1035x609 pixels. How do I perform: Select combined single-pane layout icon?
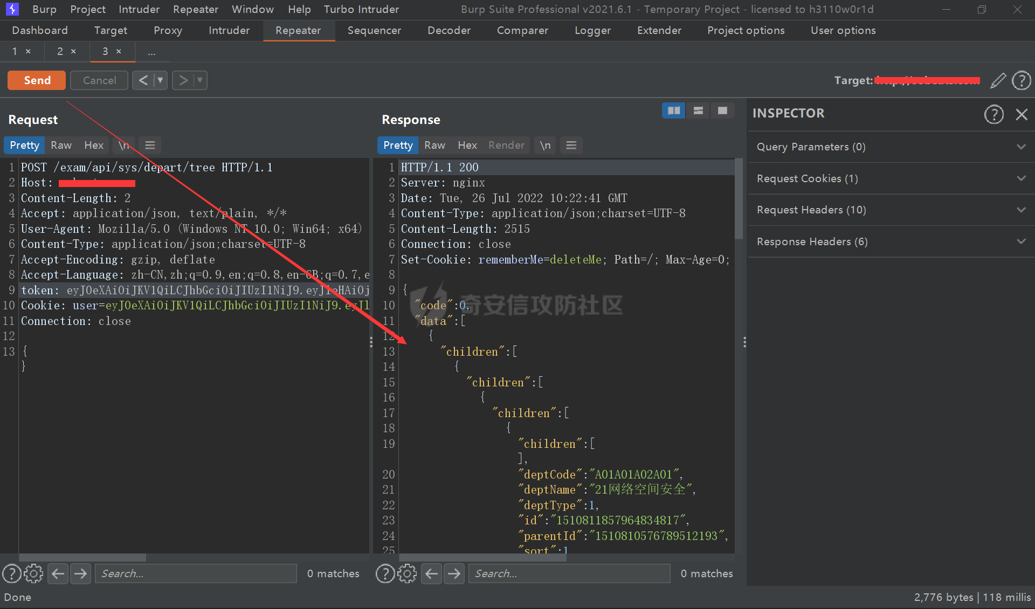(x=722, y=110)
